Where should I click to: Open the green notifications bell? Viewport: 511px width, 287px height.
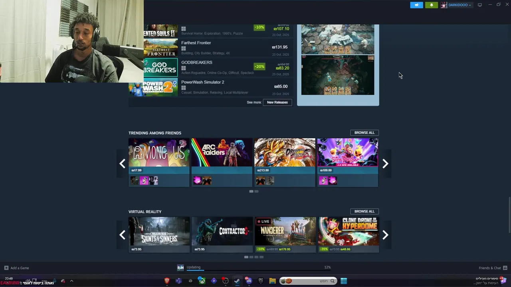(431, 5)
